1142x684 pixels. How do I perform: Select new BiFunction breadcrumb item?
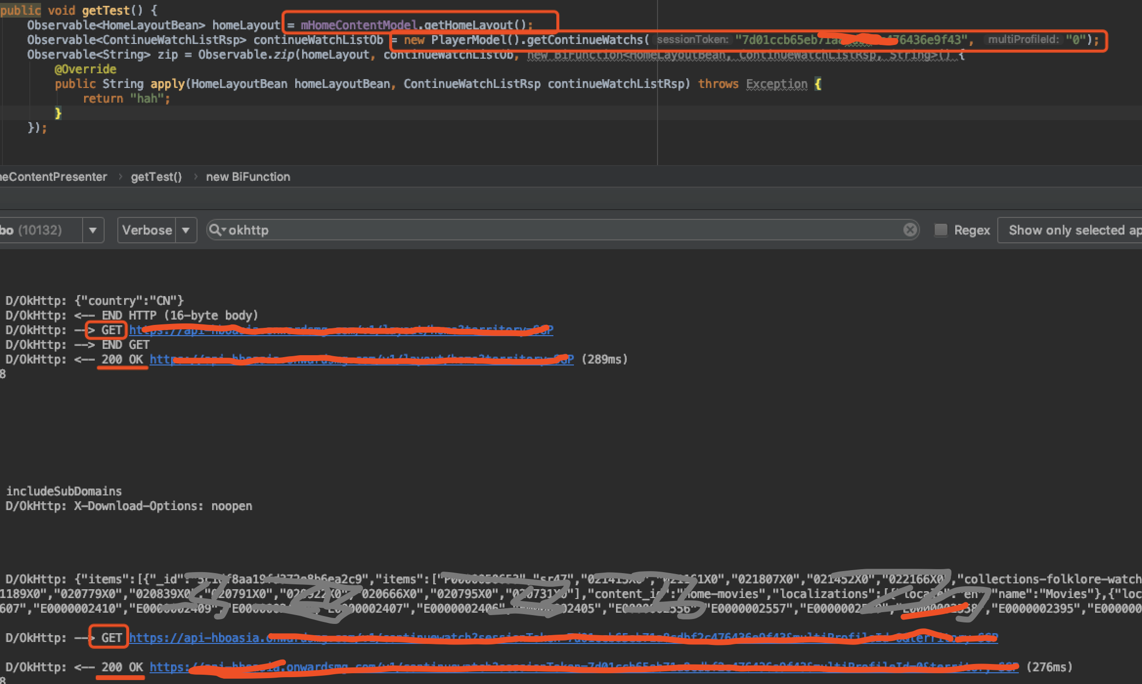[x=248, y=177]
